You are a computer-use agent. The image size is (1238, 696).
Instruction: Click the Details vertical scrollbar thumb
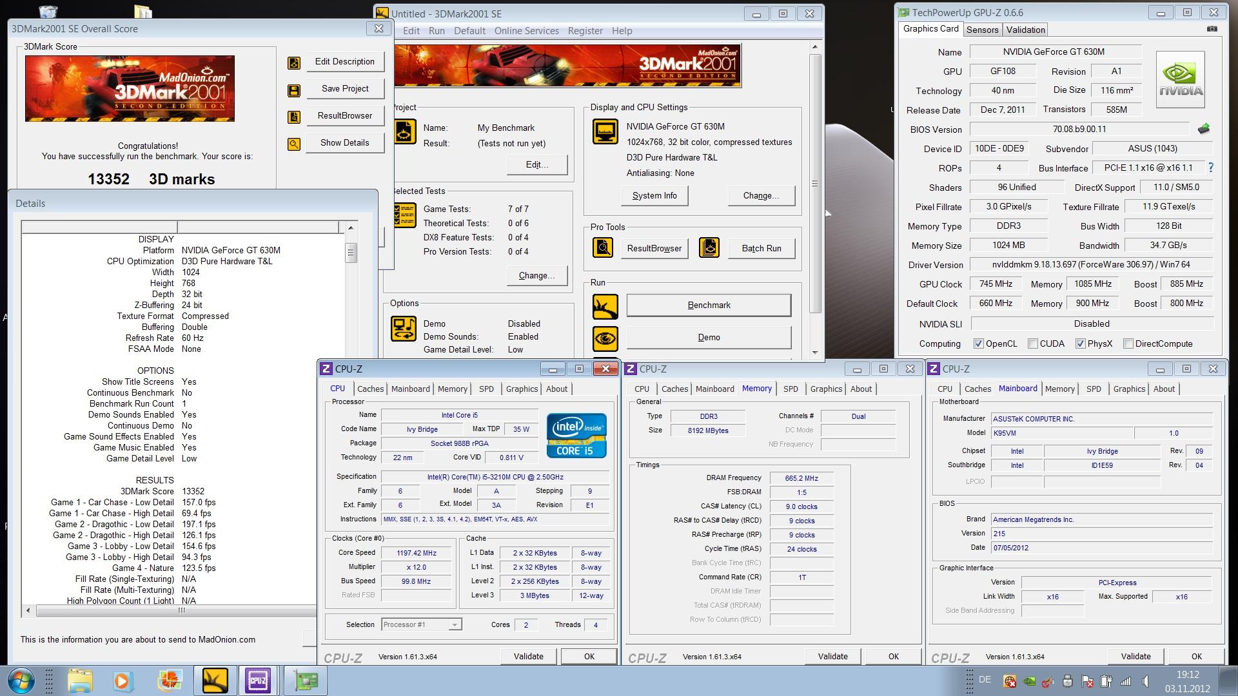(x=351, y=253)
